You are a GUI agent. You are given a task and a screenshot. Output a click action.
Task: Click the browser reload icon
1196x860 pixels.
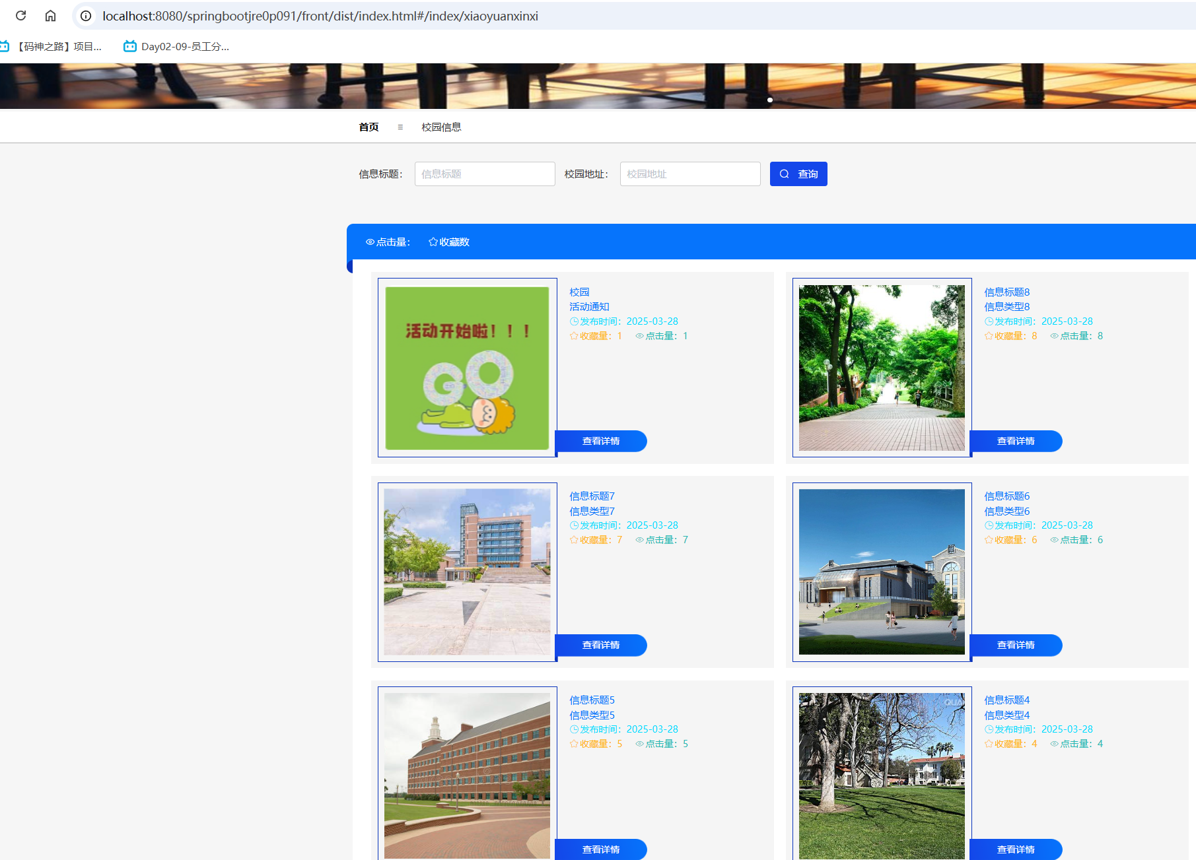click(x=21, y=16)
